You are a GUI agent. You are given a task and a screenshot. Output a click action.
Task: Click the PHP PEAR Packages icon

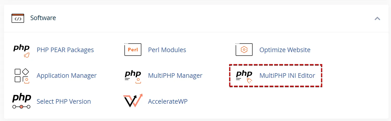[x=21, y=50]
